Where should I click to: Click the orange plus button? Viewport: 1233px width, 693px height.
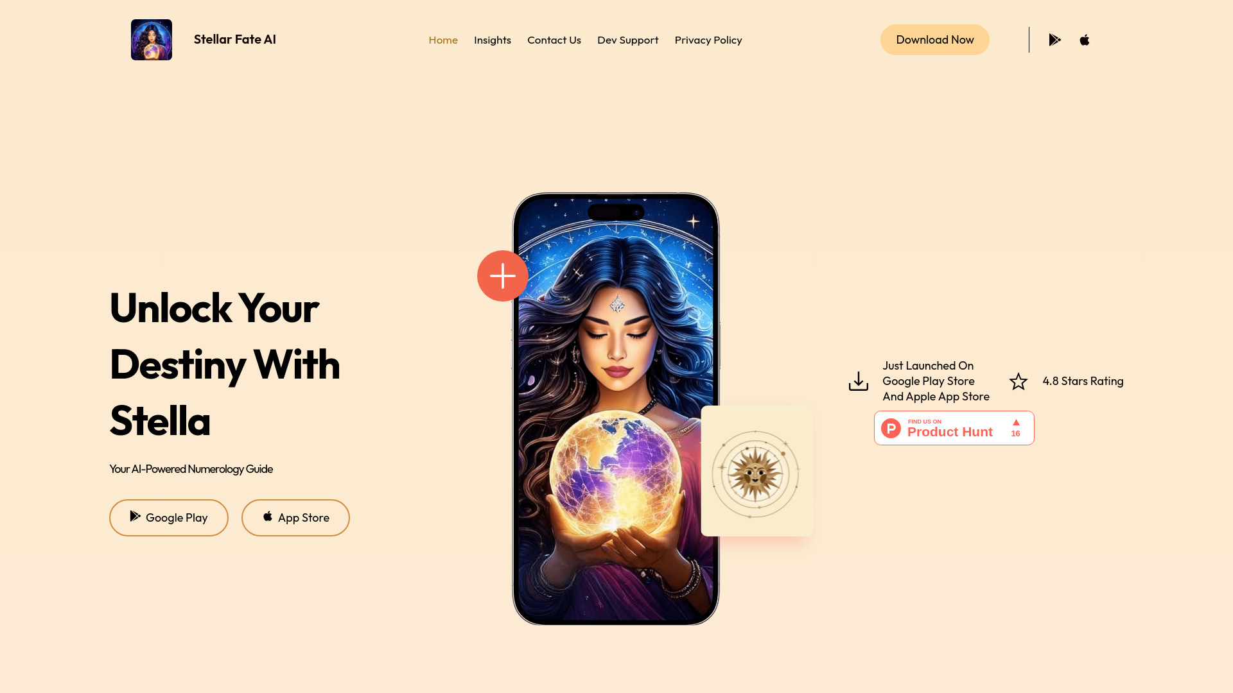point(502,276)
